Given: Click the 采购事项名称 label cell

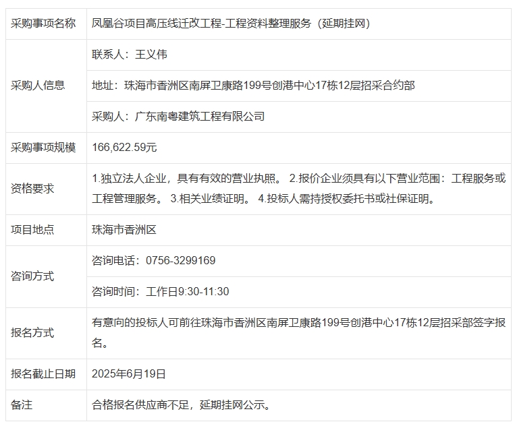Looking at the screenshot, I should [x=43, y=24].
